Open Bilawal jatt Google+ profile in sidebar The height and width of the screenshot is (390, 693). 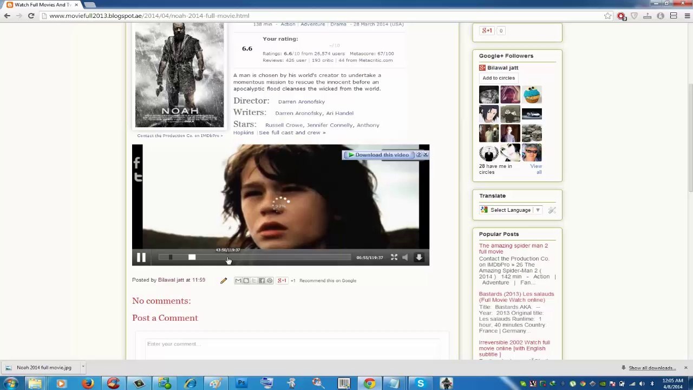pyautogui.click(x=502, y=68)
